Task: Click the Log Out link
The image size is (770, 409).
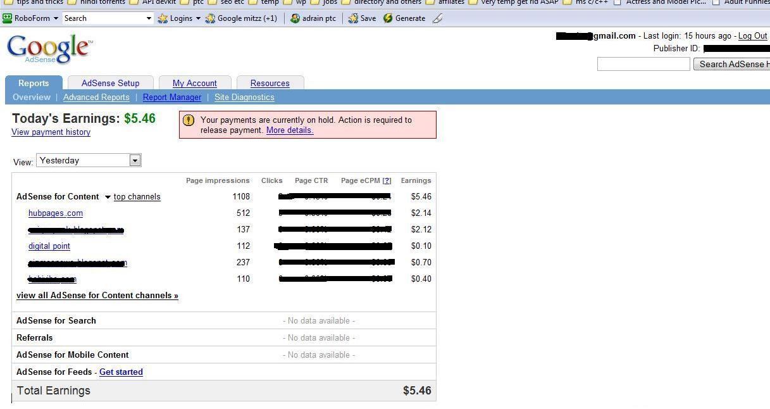Action: coord(753,36)
